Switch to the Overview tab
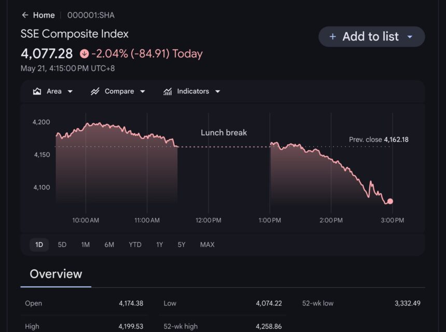 [56, 274]
